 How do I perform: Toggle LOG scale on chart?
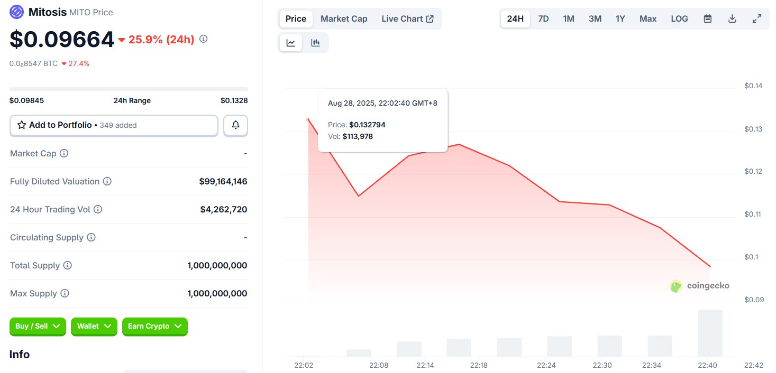(679, 18)
